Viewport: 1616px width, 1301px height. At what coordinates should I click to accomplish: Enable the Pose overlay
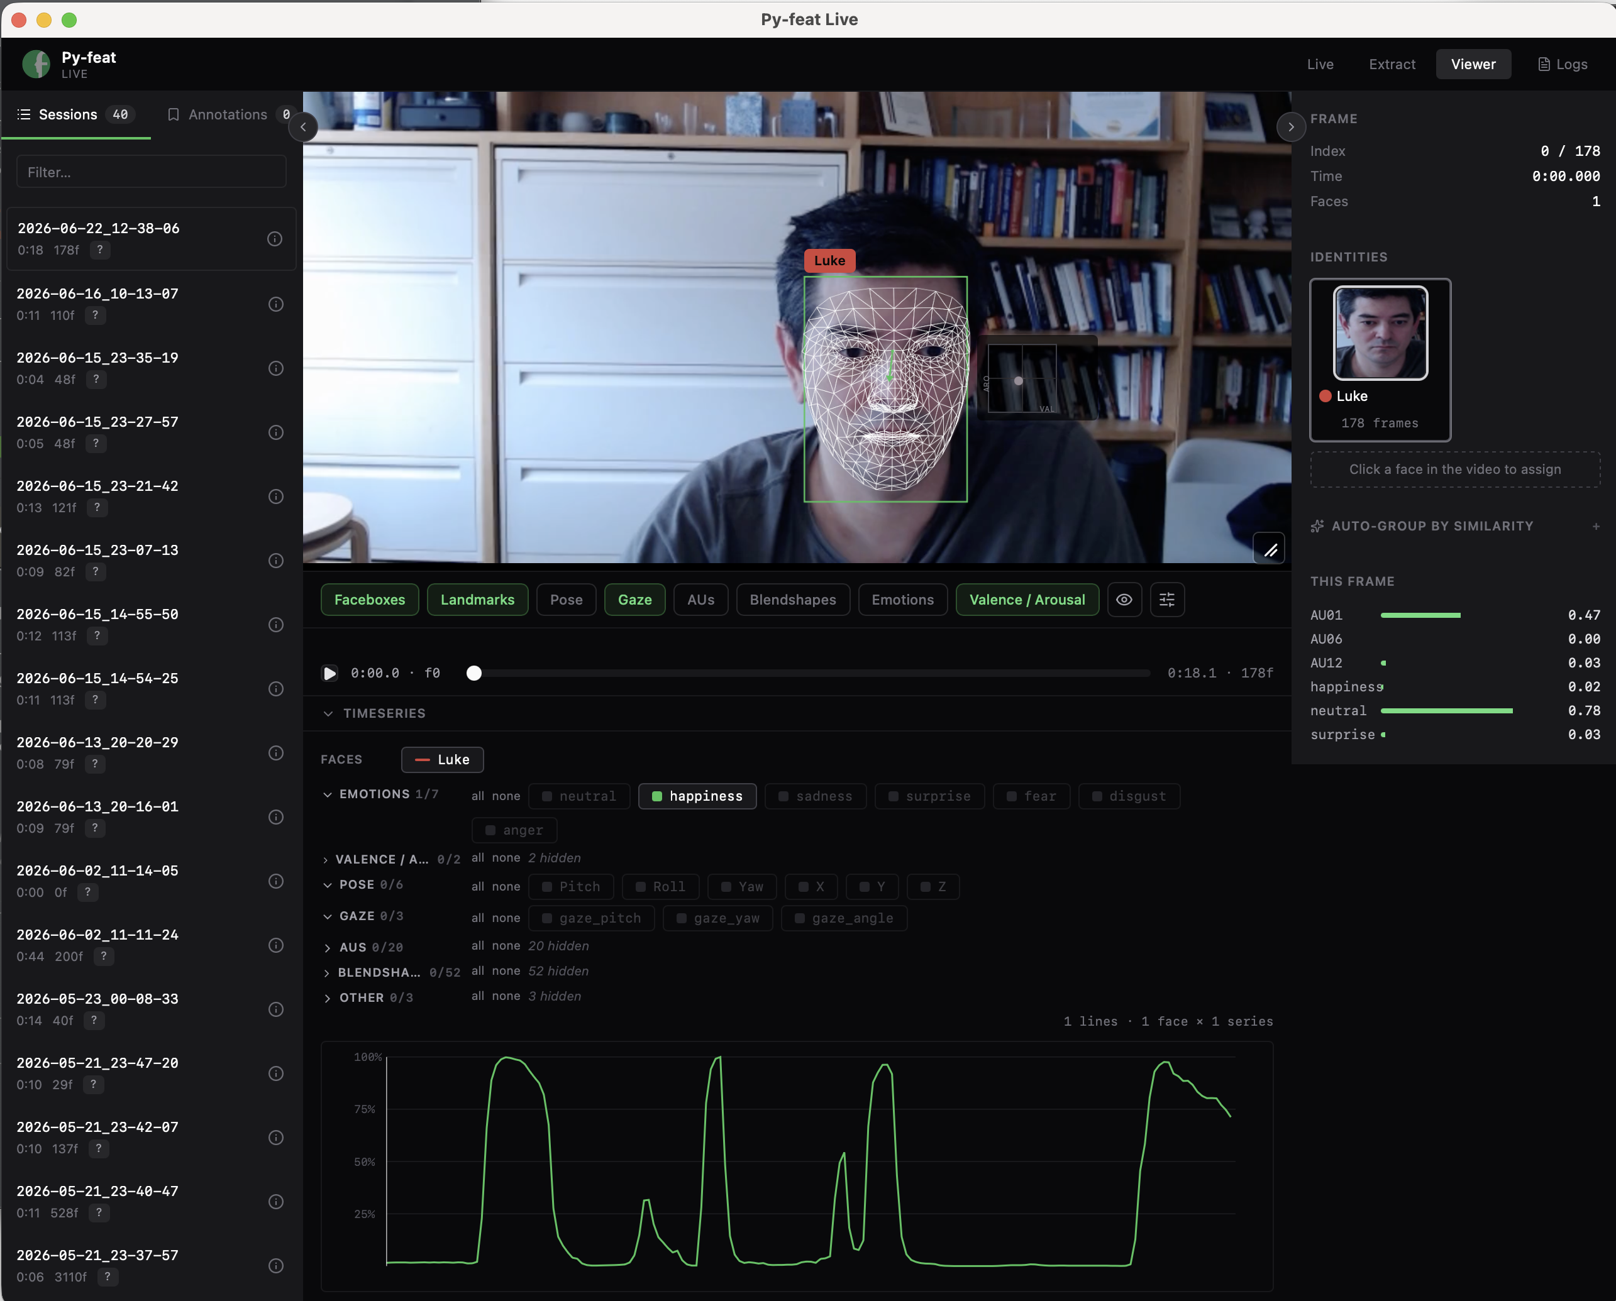pyautogui.click(x=566, y=600)
